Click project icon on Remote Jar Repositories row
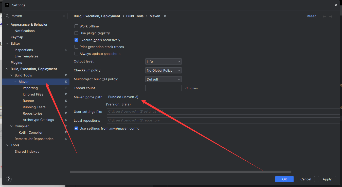342x187 pixels. coord(66,139)
